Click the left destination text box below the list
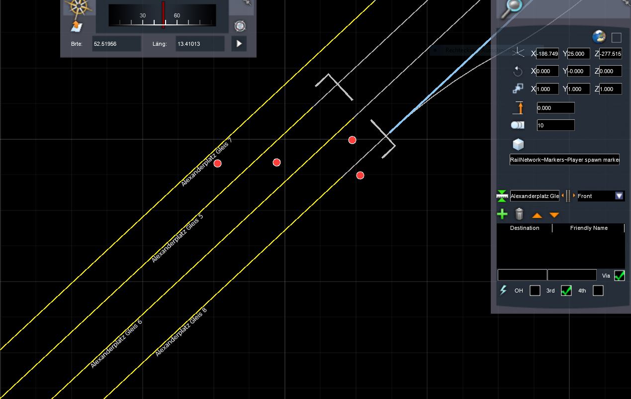 [522, 275]
